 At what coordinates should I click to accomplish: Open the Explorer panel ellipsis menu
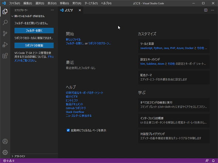(x=52, y=10)
